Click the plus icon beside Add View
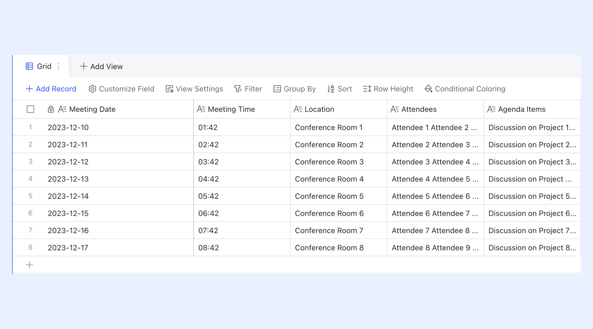 (x=83, y=66)
